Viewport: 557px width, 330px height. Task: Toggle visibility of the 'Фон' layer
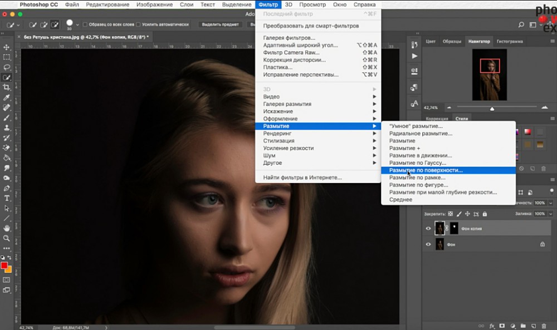pos(428,244)
